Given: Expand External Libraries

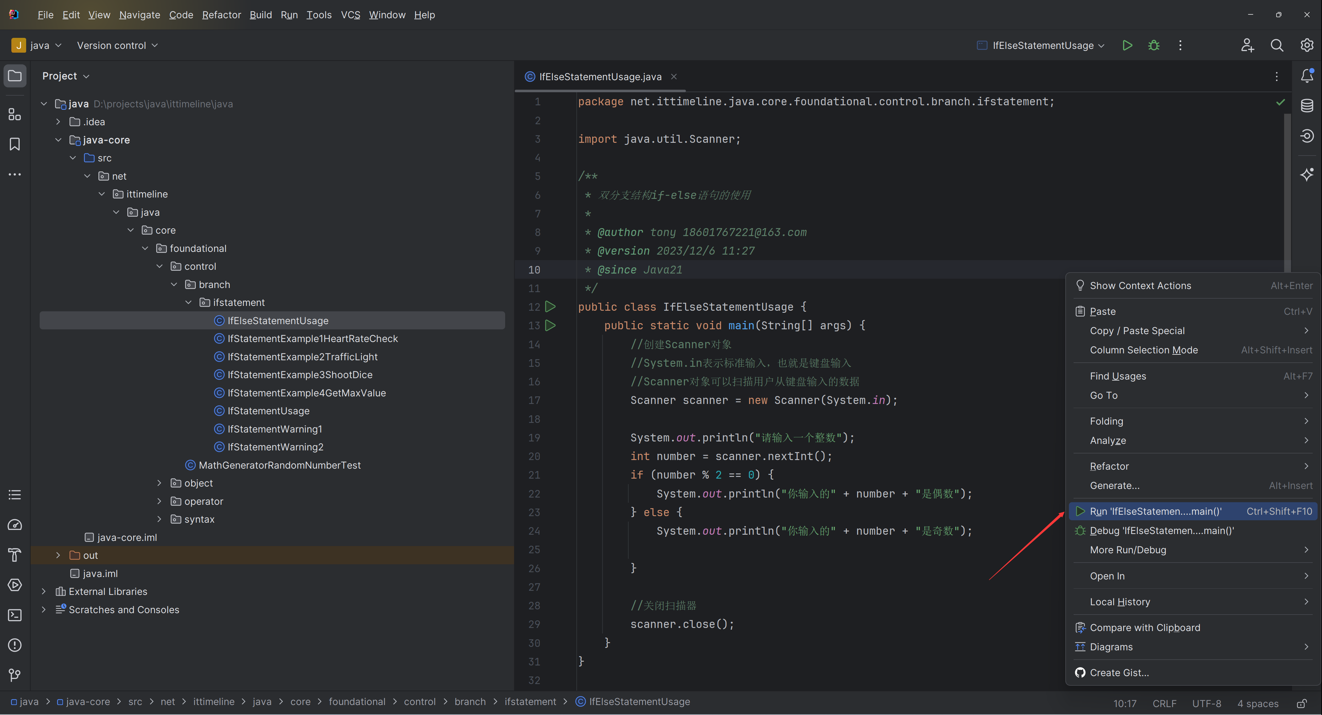Looking at the screenshot, I should tap(44, 591).
